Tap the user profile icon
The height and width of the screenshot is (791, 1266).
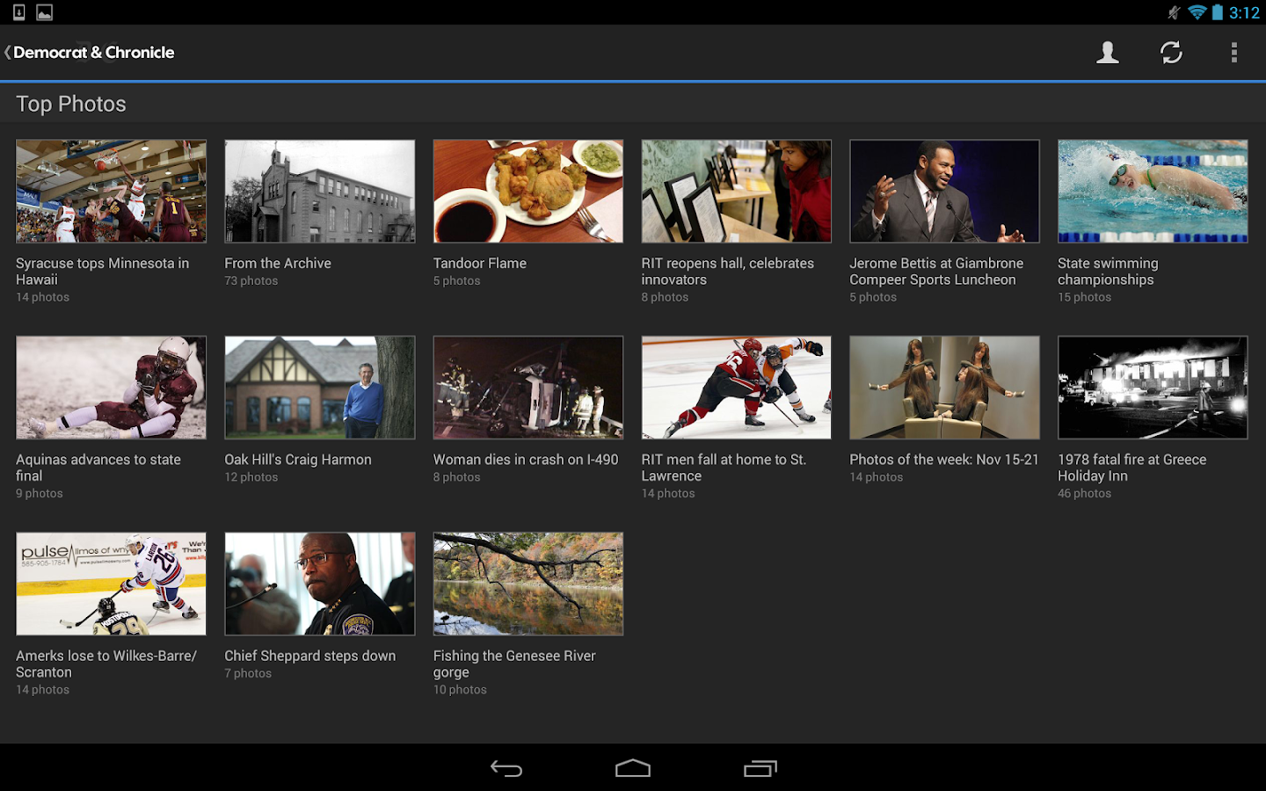[x=1108, y=53]
